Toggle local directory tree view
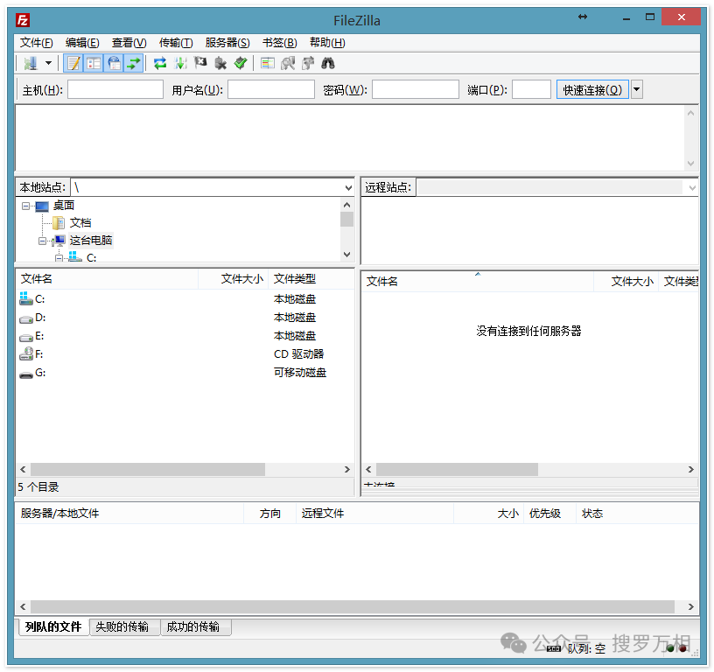714x672 pixels. (x=94, y=63)
